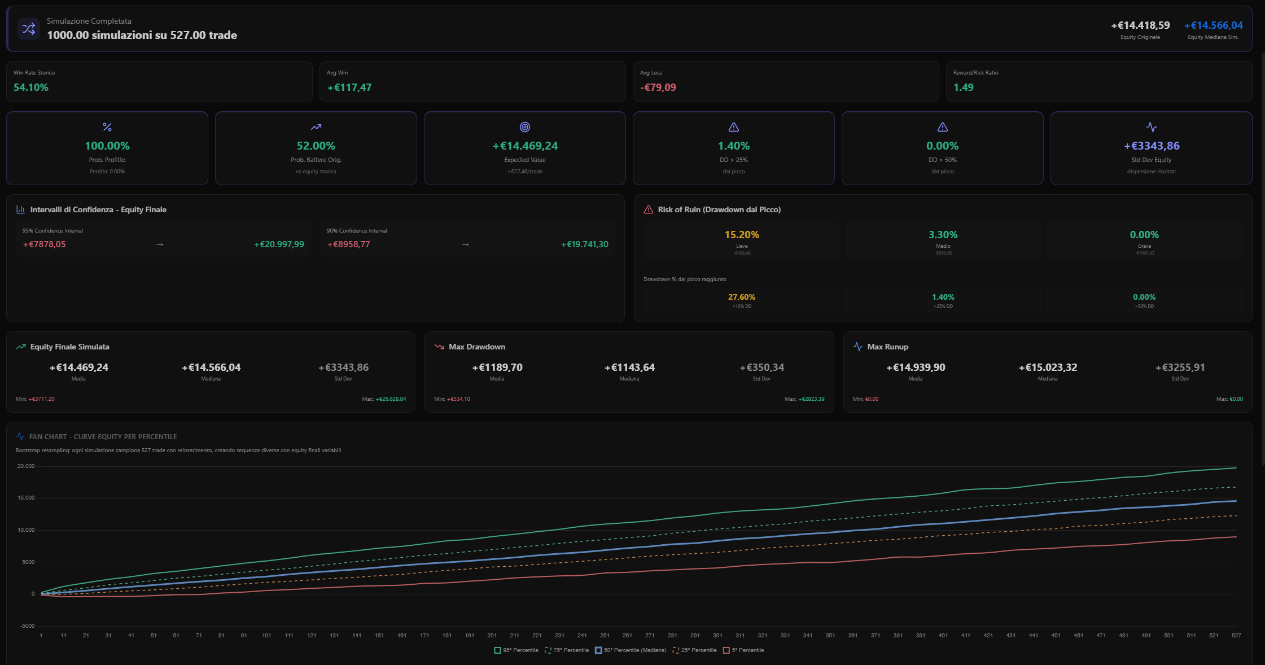Toggle the 95° Percentile legend series
The width and height of the screenshot is (1265, 665).
point(516,650)
